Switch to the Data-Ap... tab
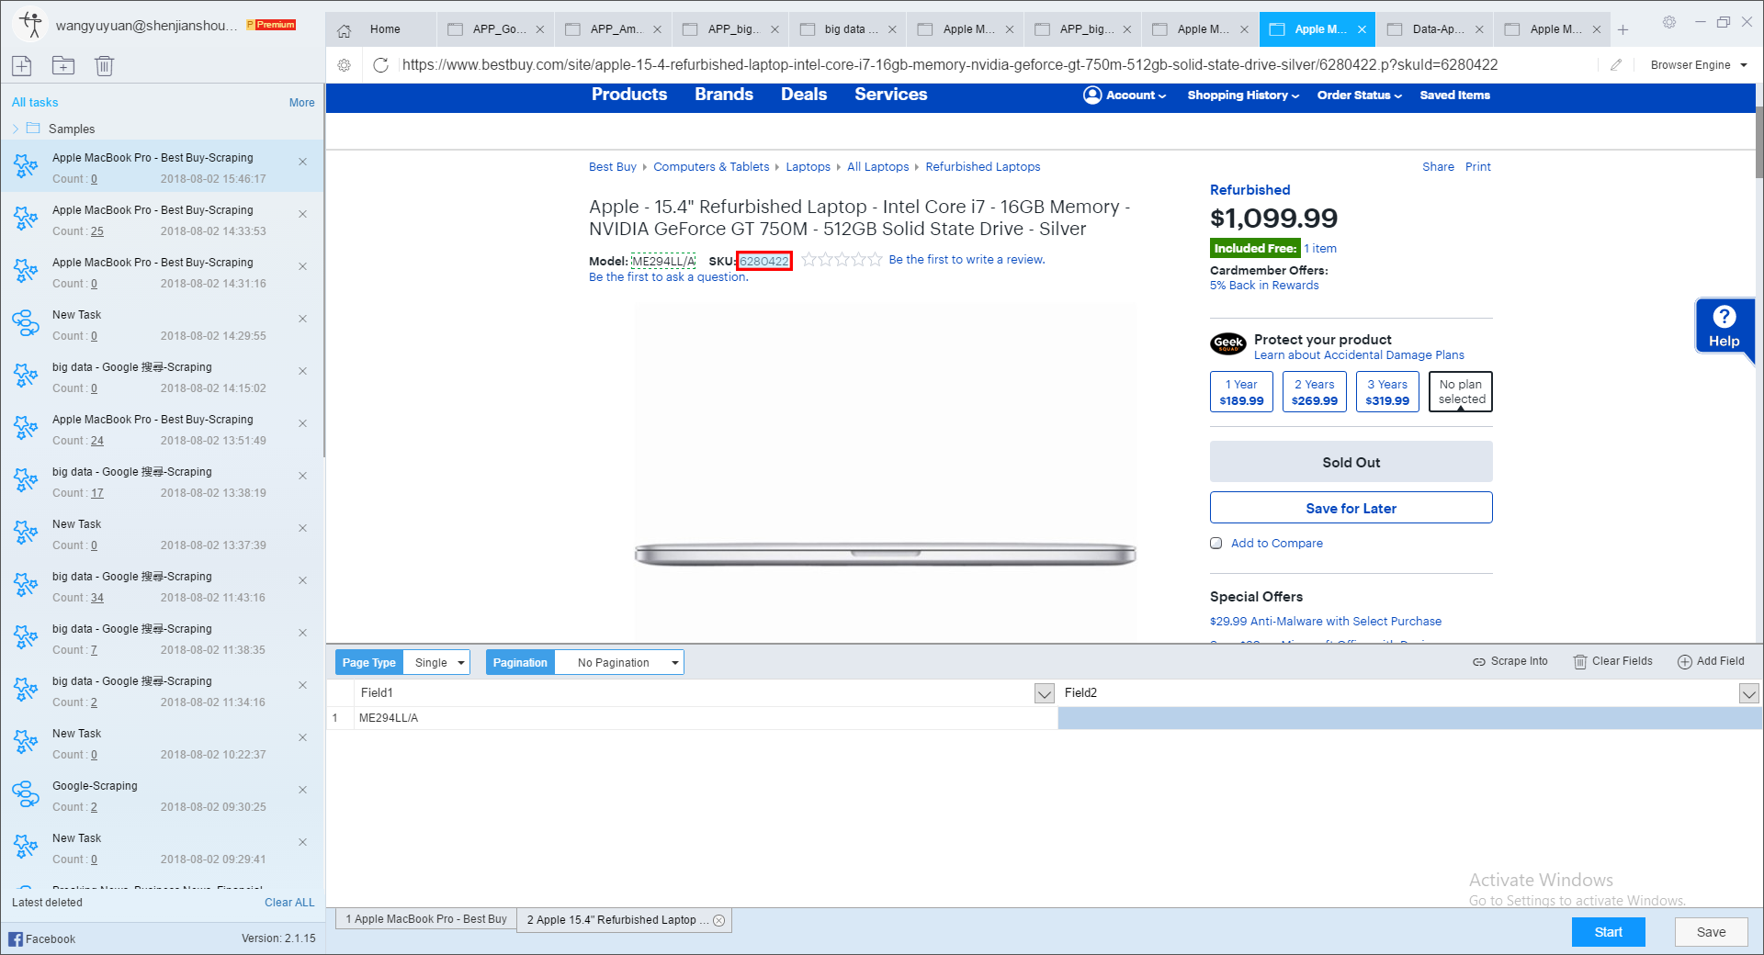Viewport: 1764px width, 955px height. (1436, 29)
